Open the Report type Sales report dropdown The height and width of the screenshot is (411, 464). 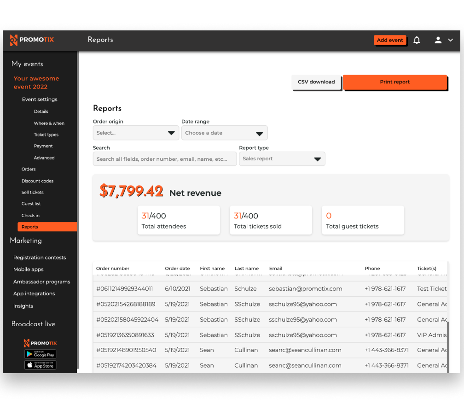282,159
